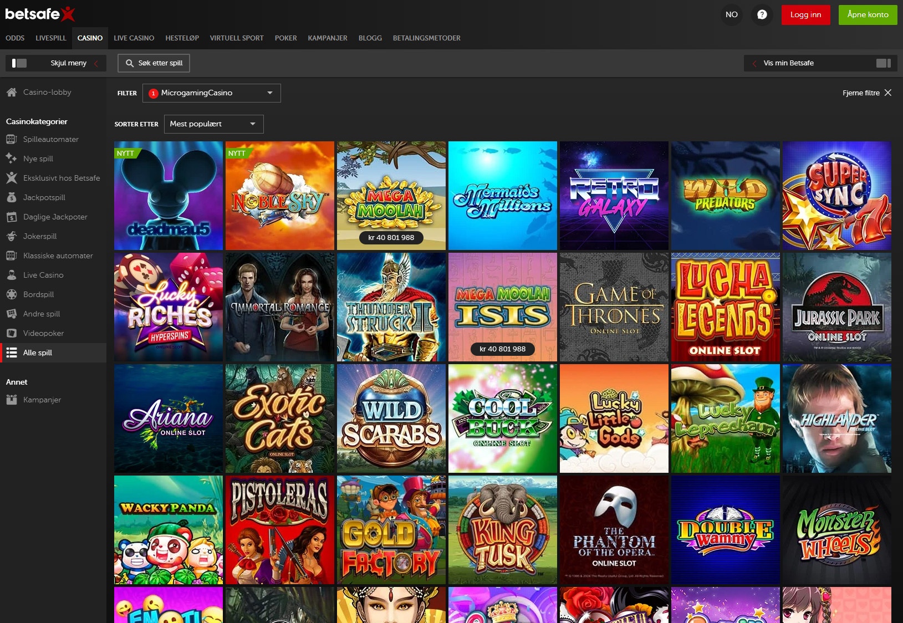Open the Casino-lobby home icon
Image resolution: width=903 pixels, height=623 pixels.
coord(11,92)
